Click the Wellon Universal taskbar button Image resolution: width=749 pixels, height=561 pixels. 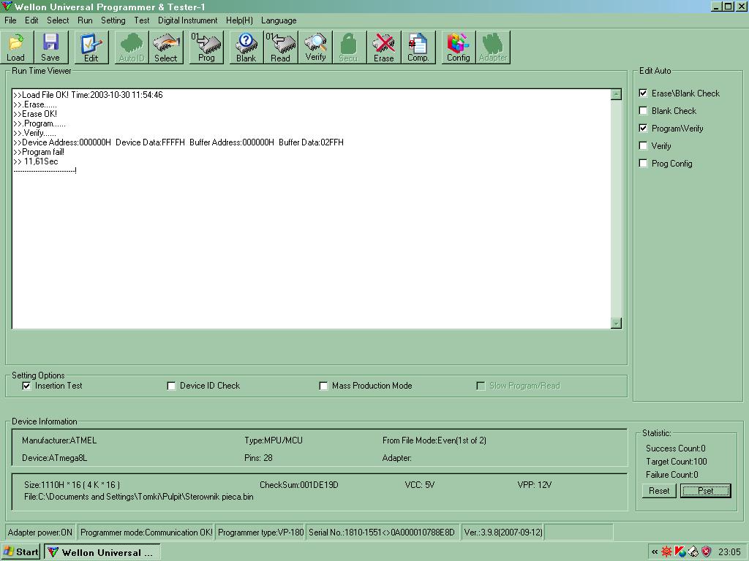coord(102,552)
